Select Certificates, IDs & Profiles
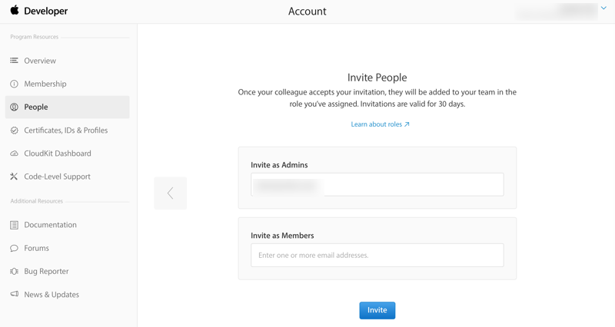 (x=66, y=130)
